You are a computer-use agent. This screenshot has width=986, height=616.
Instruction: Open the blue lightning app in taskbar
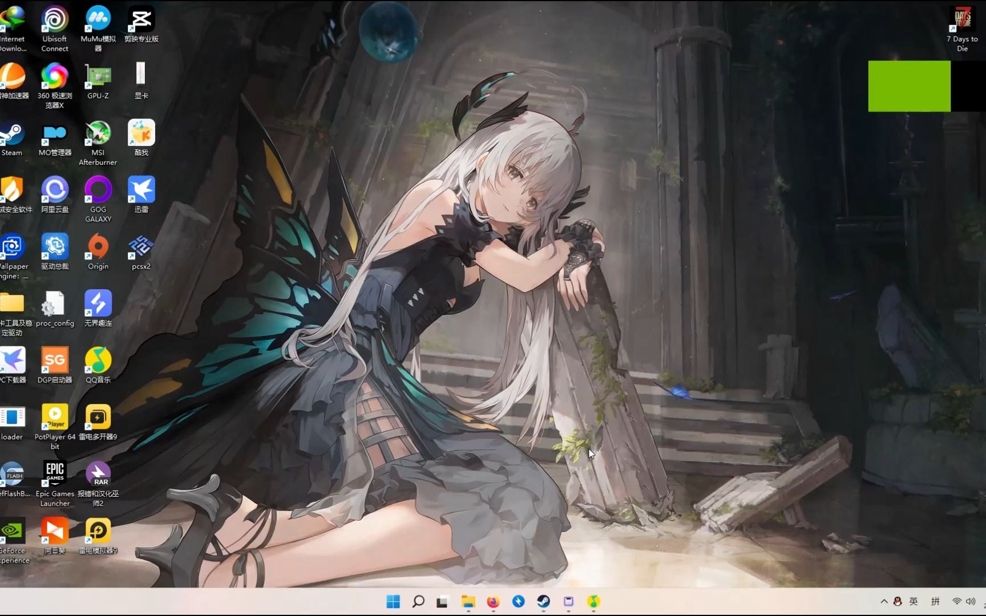(x=518, y=602)
